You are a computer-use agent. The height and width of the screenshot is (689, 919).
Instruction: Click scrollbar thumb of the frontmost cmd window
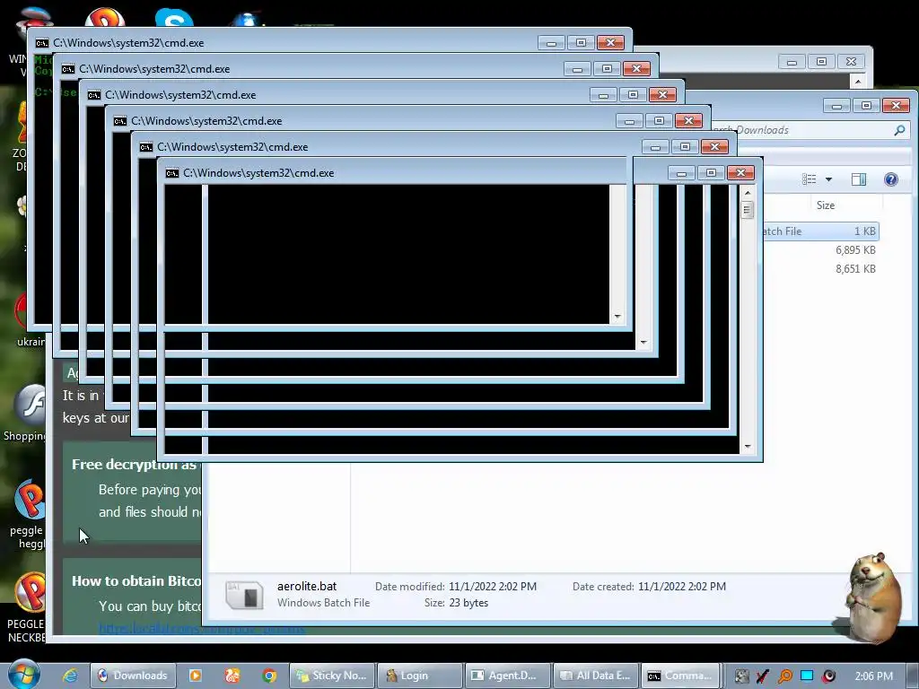[x=747, y=209]
